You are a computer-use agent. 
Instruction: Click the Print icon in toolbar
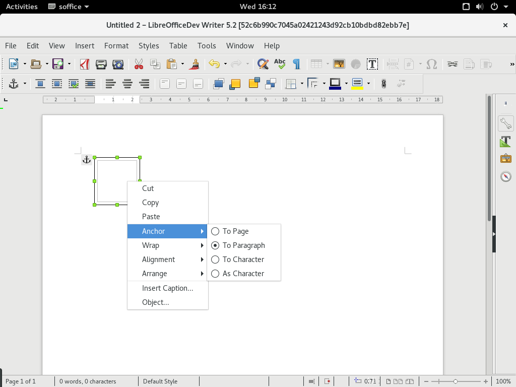pos(101,64)
